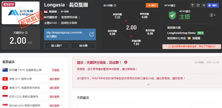
Task: Click the 天眼鑑定 section heading
Action: coord(83,98)
